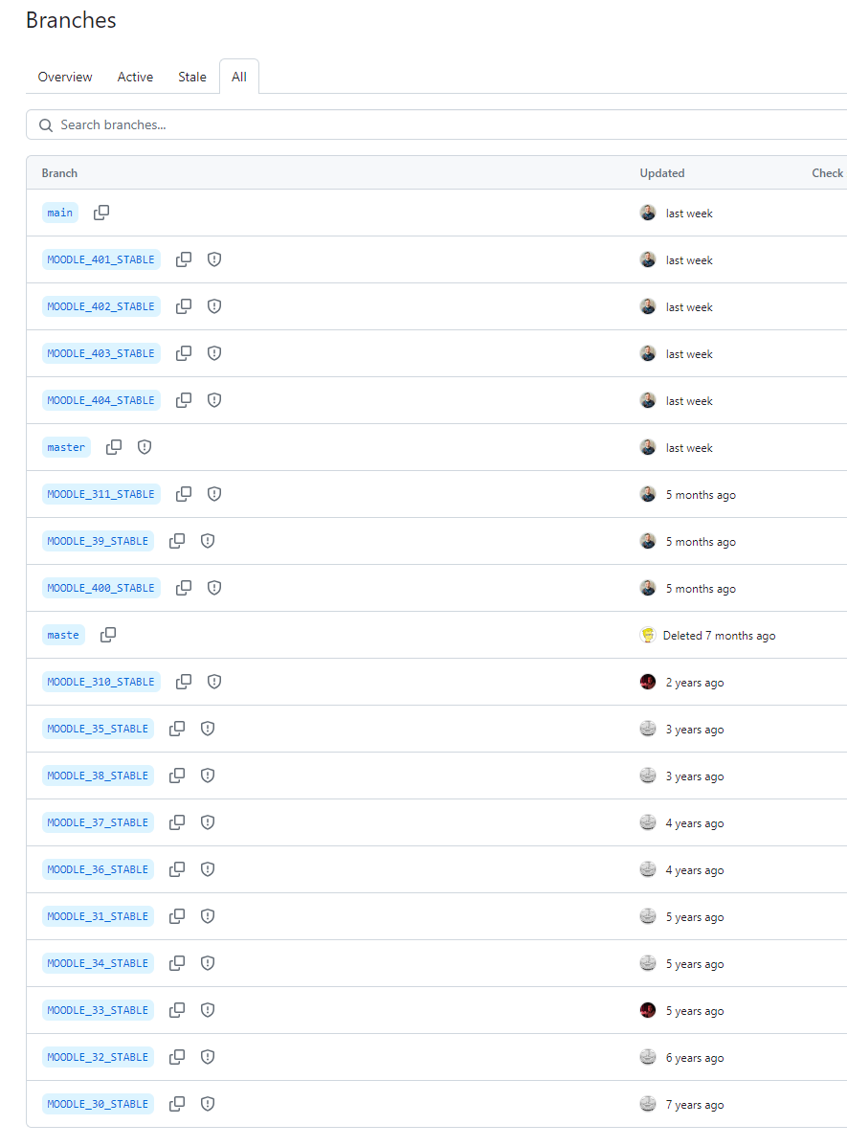The width and height of the screenshot is (847, 1147).
Task: Copy MOODLE_402_STABLE branch name
Action: pos(184,305)
